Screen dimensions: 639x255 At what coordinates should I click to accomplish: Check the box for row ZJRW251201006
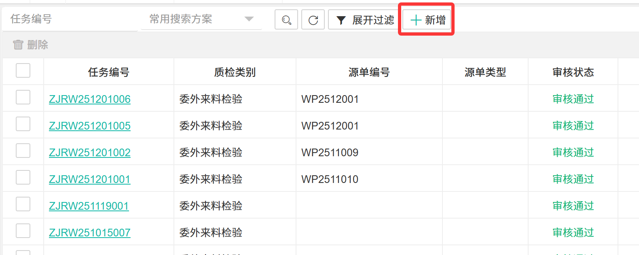[x=23, y=97]
